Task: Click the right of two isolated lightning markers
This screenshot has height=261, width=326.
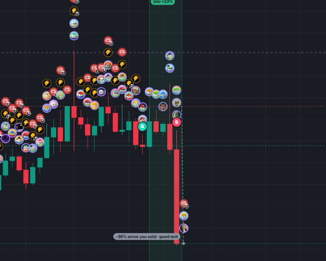Action: (x=60, y=82)
